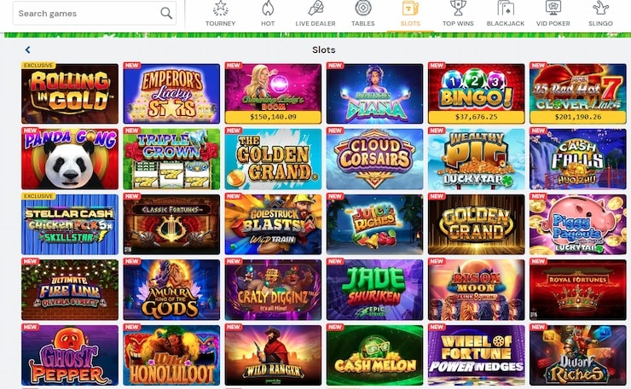Image resolution: width=631 pixels, height=389 pixels.
Task: Open the Slingo category icon
Action: [x=600, y=9]
